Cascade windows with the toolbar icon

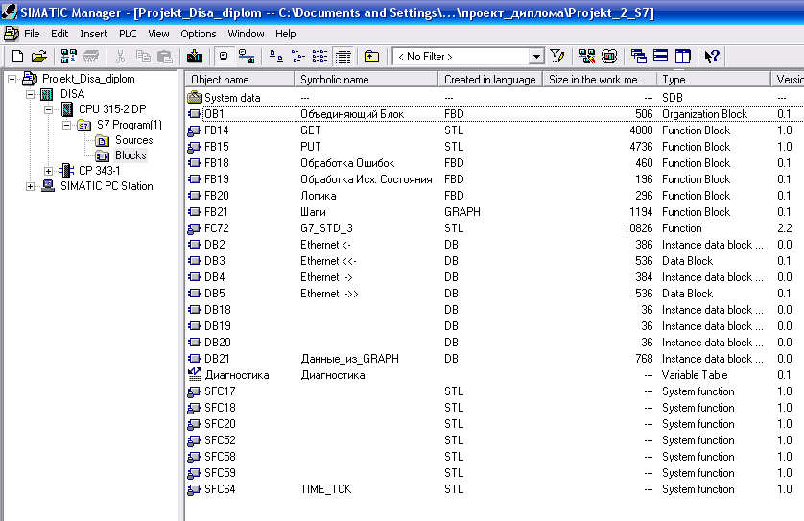(639, 57)
